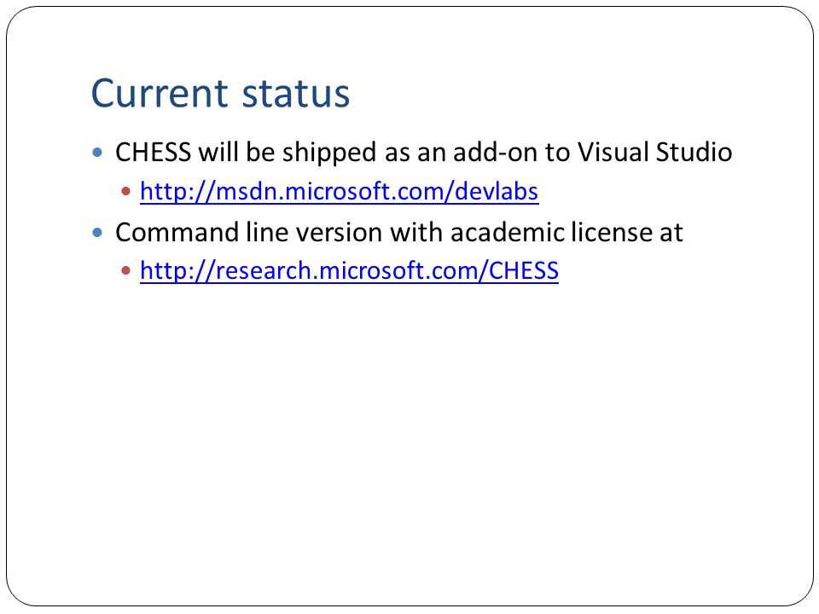Click the 'http://' part of the research link

click(177, 270)
